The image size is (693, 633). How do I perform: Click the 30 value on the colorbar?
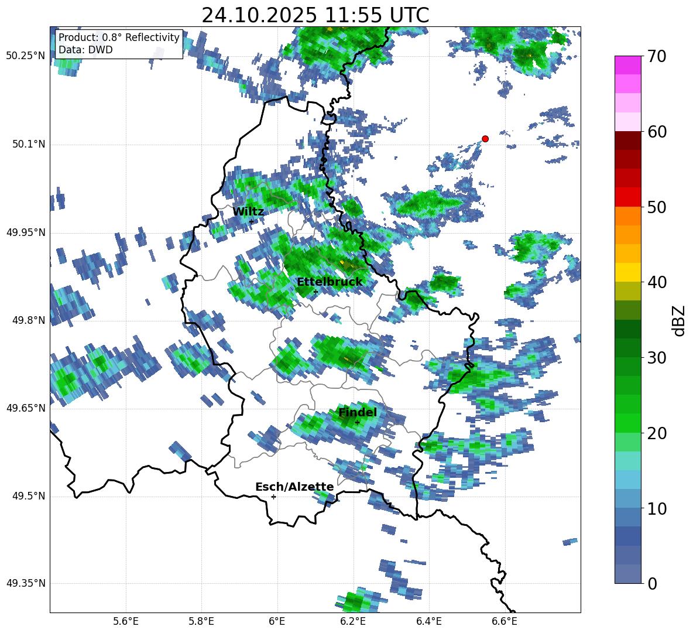click(x=656, y=358)
